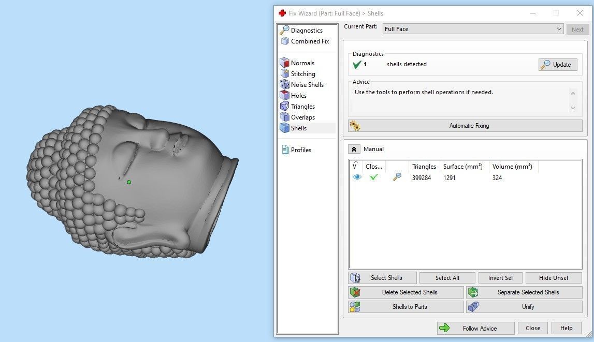The image size is (594, 342).
Task: Click Invert Sel button
Action: [x=500, y=278]
